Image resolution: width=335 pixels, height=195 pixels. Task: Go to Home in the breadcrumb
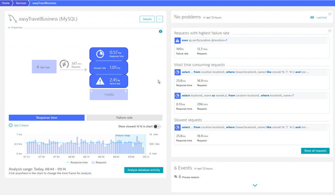pos(6,3)
